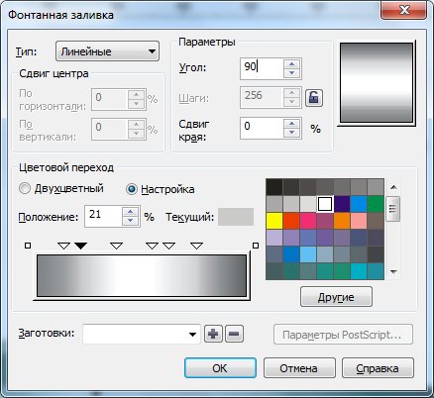Viewport: 434px width, 398px height.
Task: Click the gradient color band
Action: 142,275
